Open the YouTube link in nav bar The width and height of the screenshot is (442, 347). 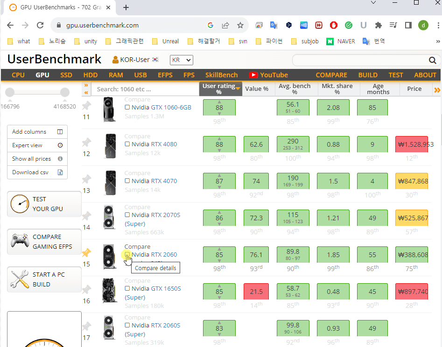pyautogui.click(x=268, y=75)
